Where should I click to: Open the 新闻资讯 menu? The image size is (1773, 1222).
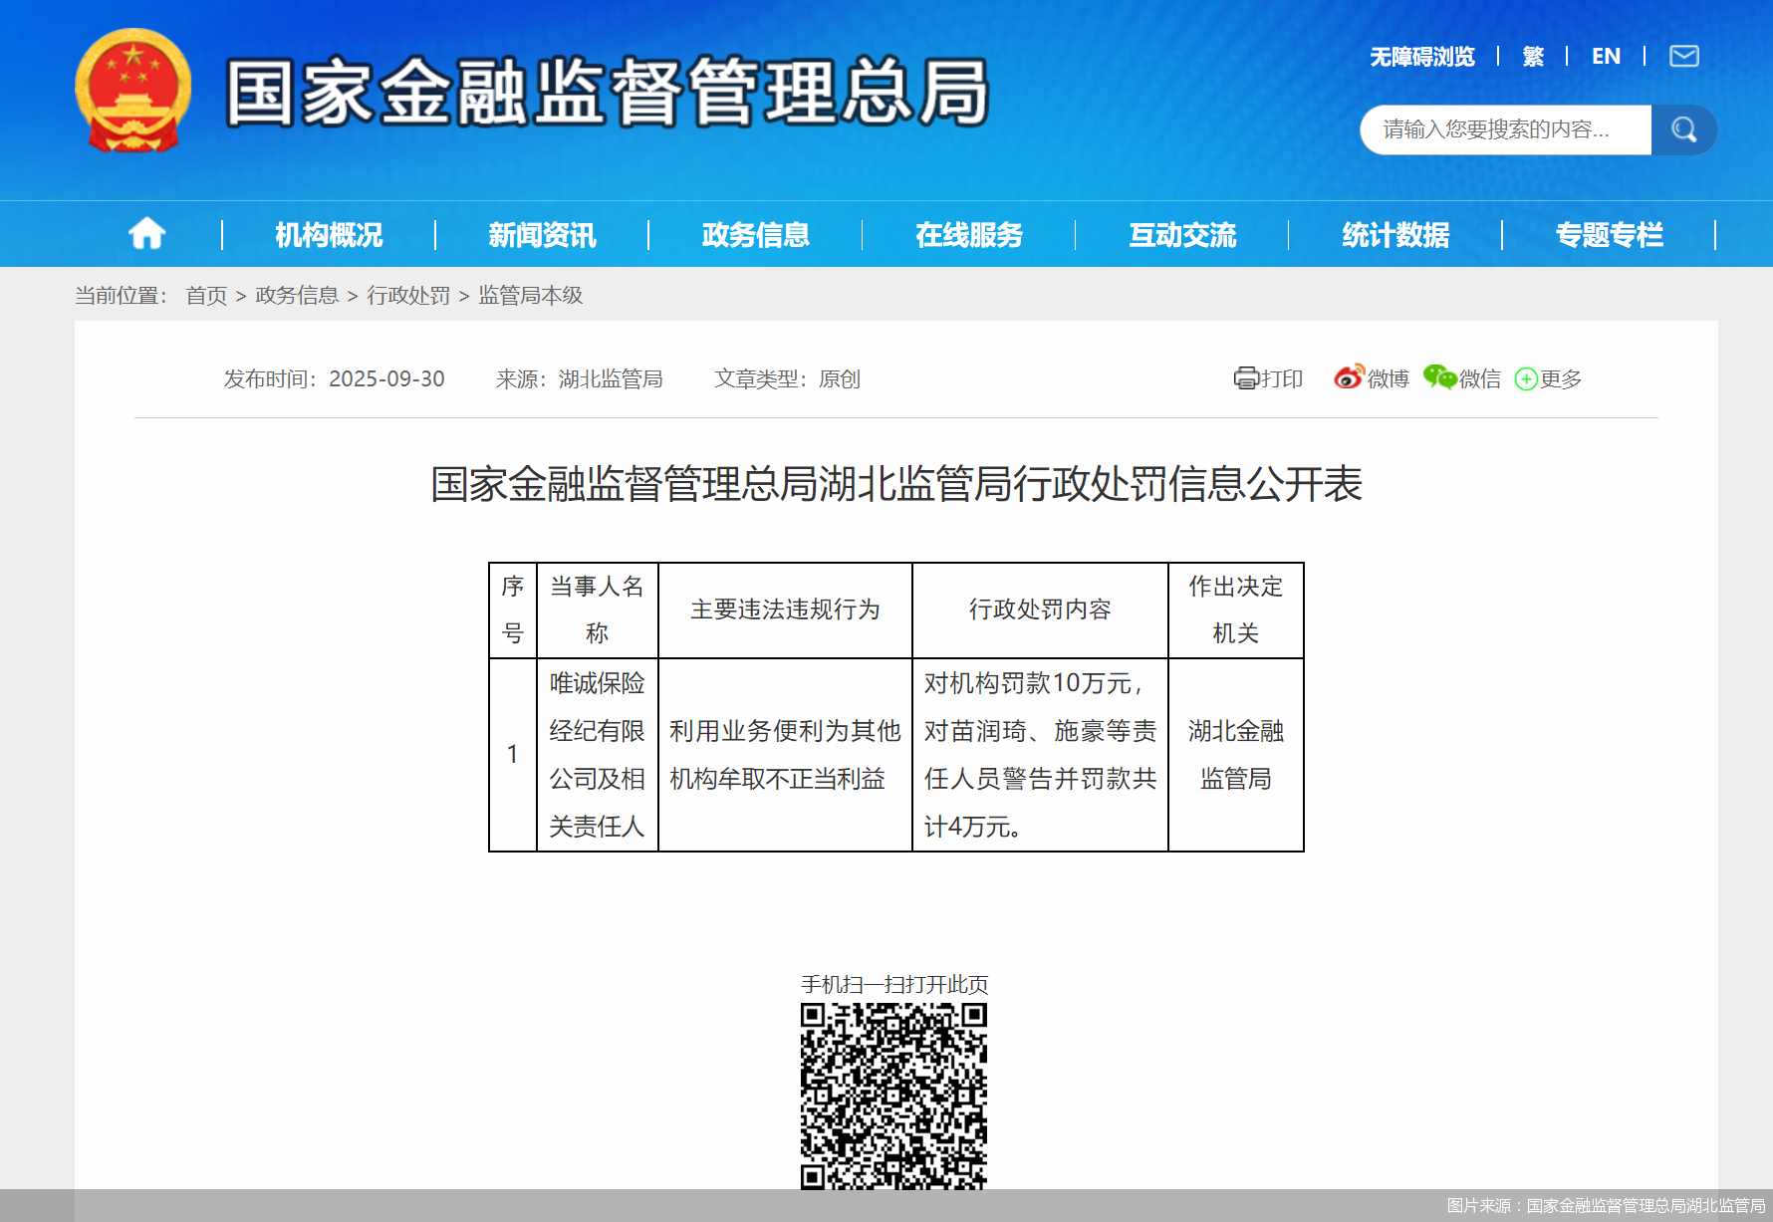tap(542, 235)
